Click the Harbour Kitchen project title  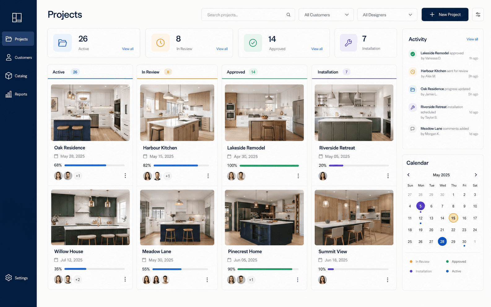tap(160, 148)
